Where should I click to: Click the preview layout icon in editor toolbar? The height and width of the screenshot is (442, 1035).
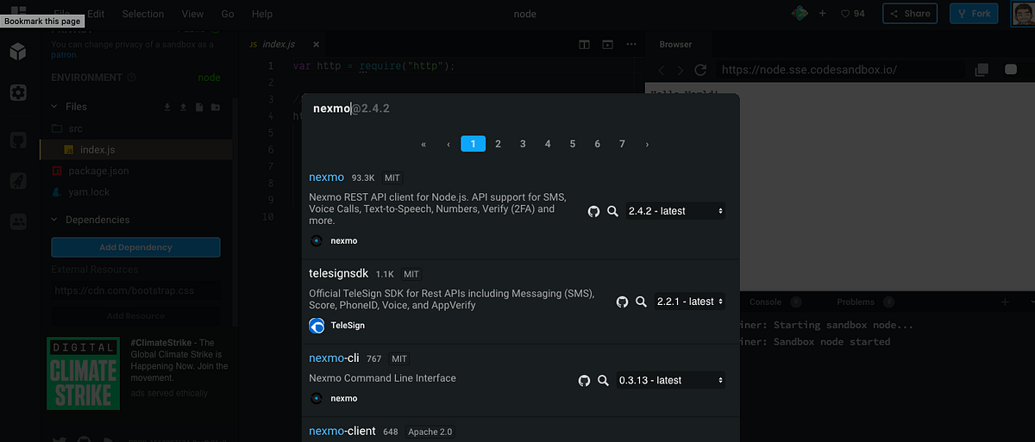pos(607,44)
